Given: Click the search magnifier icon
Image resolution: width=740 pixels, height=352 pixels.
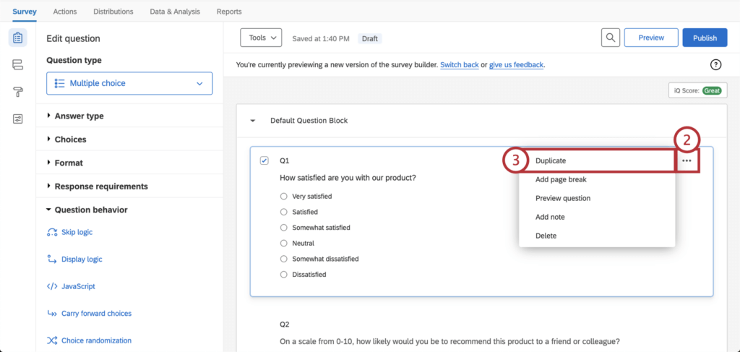Looking at the screenshot, I should (611, 38).
